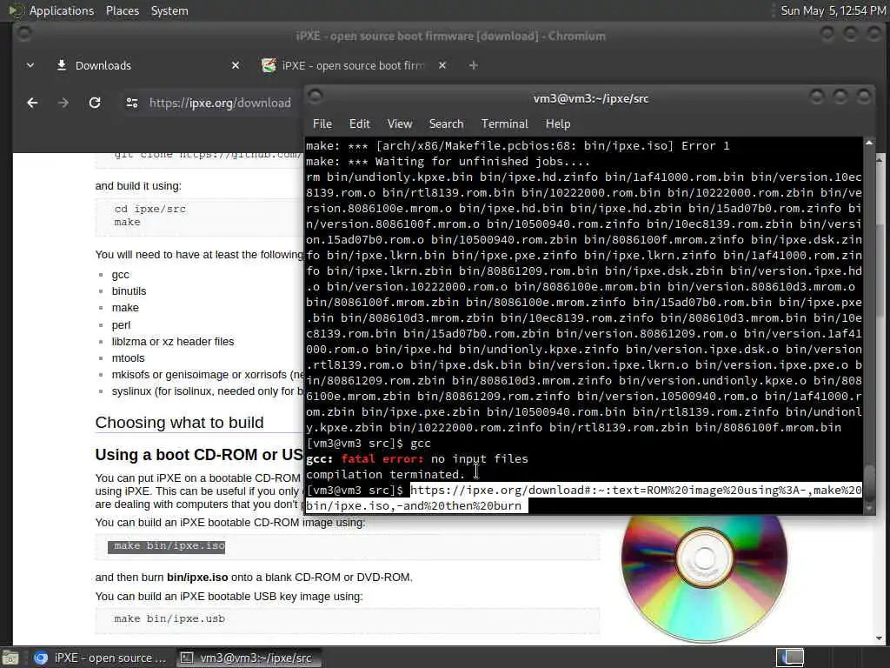This screenshot has width=890, height=668.
Task: Click the Applications menu logo icon
Action: click(15, 10)
